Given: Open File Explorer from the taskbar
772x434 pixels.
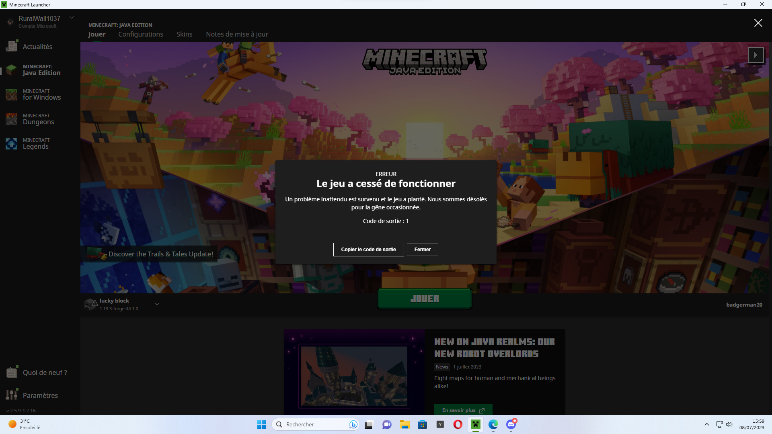Looking at the screenshot, I should tap(404, 425).
